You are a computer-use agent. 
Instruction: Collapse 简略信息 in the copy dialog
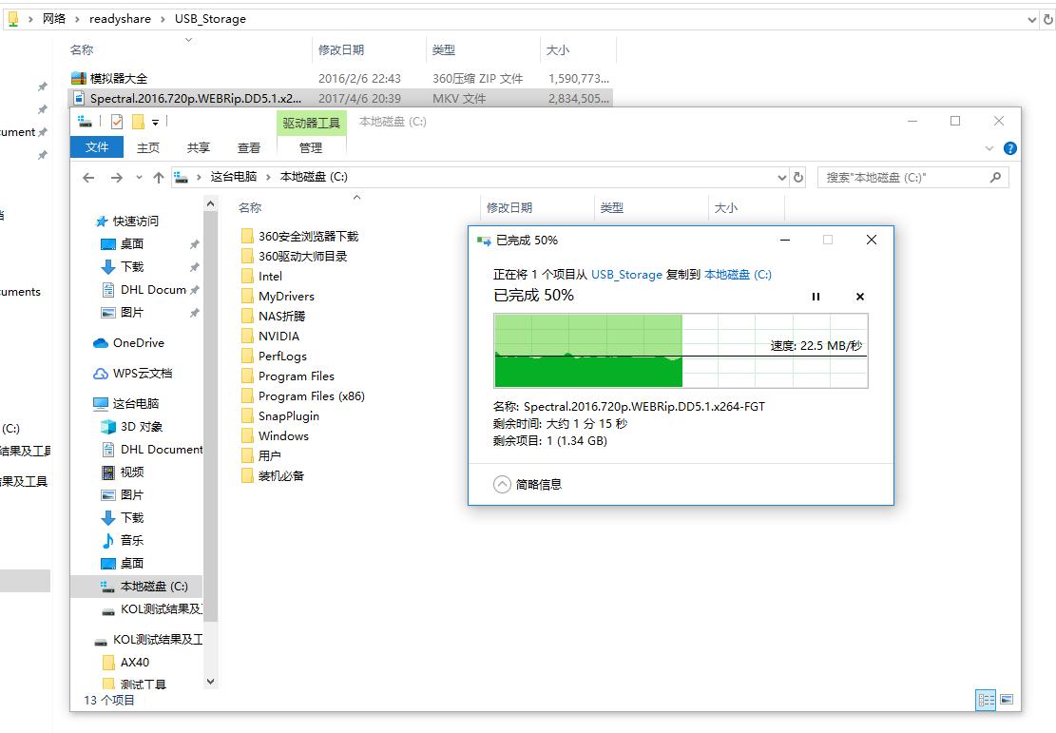click(x=503, y=484)
